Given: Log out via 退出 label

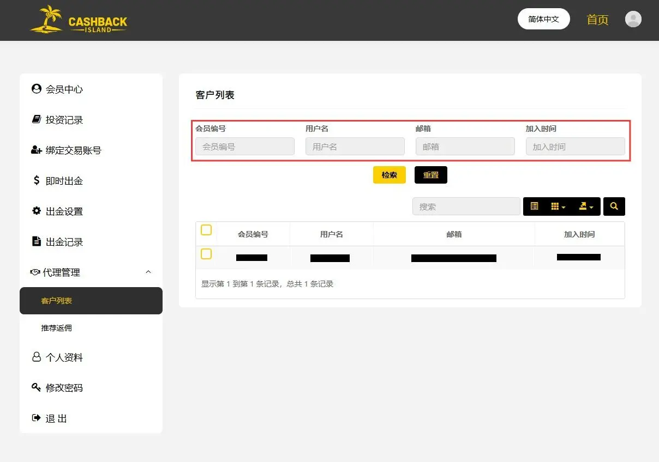Looking at the screenshot, I should tap(56, 418).
